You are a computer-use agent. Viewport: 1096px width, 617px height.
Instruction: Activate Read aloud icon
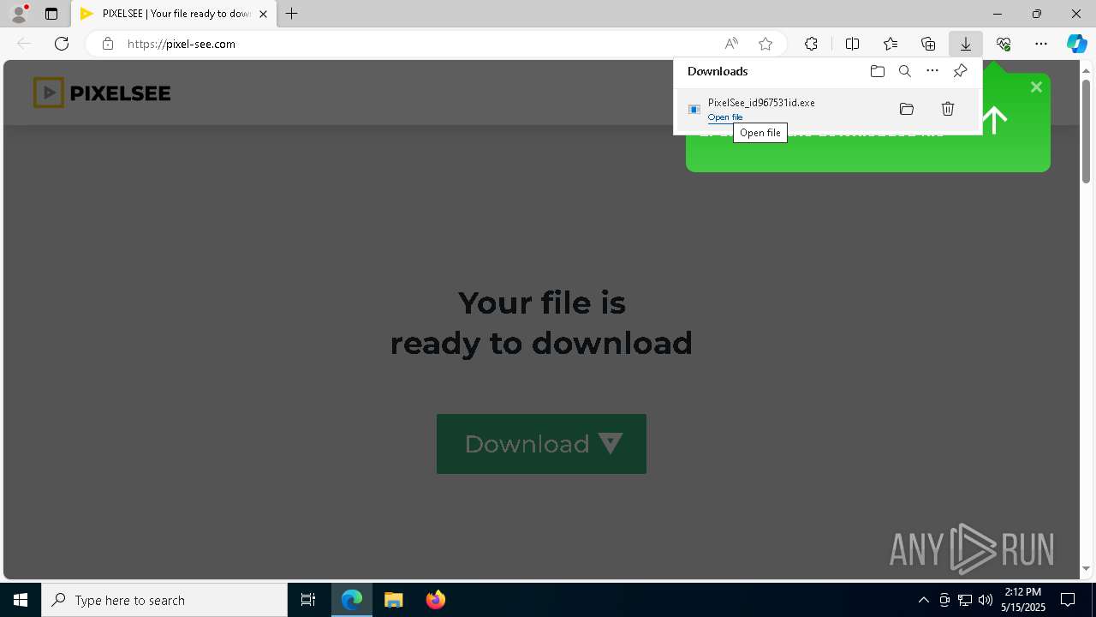click(731, 44)
